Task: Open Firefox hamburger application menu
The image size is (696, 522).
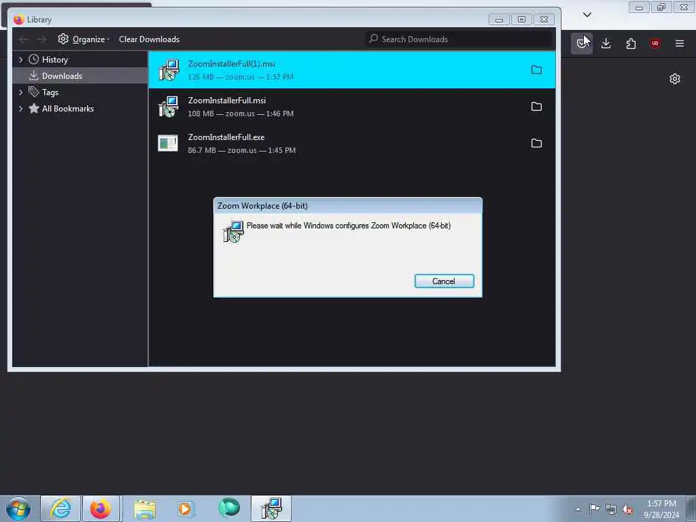Action: (x=679, y=43)
